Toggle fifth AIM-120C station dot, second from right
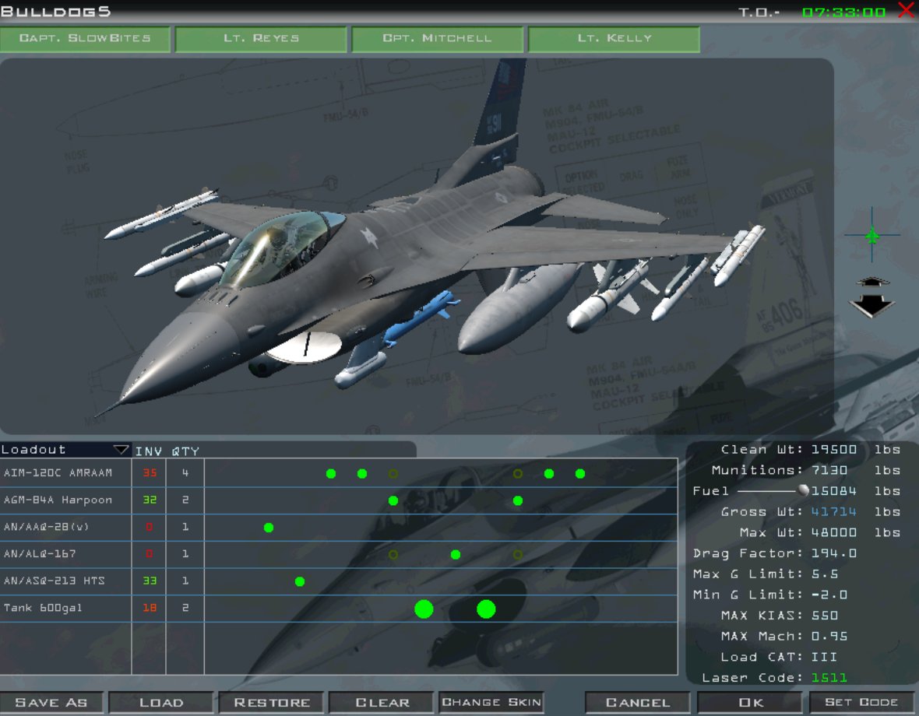The height and width of the screenshot is (716, 919). [x=549, y=474]
